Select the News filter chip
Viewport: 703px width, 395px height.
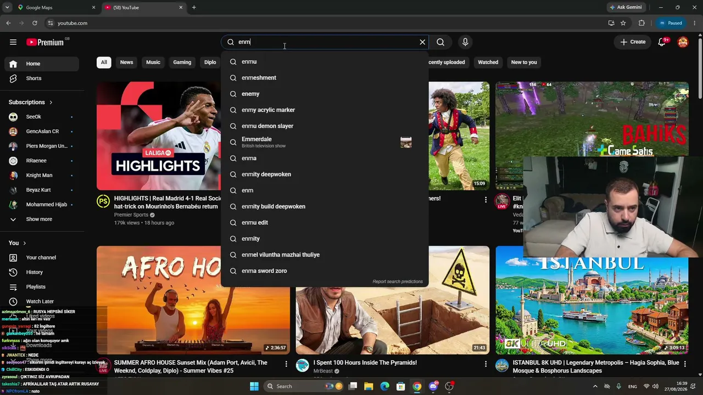click(x=126, y=63)
